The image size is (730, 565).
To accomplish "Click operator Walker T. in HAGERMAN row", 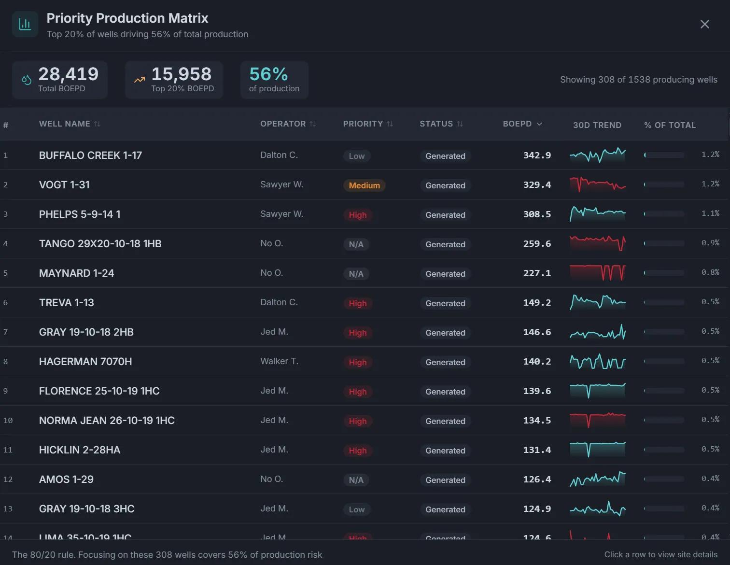I will [280, 361].
